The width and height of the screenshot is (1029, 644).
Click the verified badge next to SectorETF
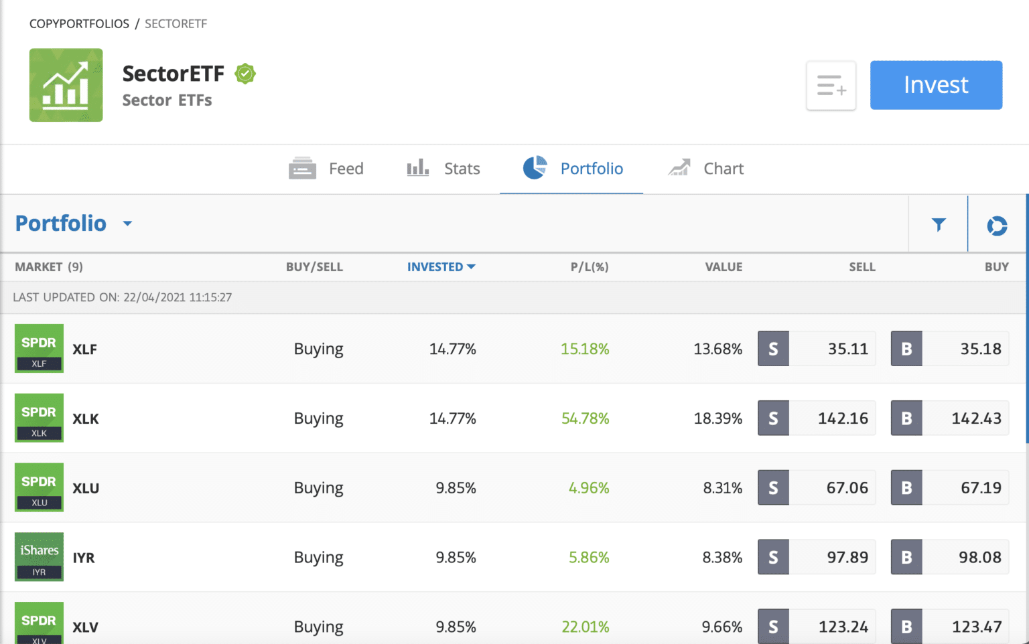coord(245,73)
